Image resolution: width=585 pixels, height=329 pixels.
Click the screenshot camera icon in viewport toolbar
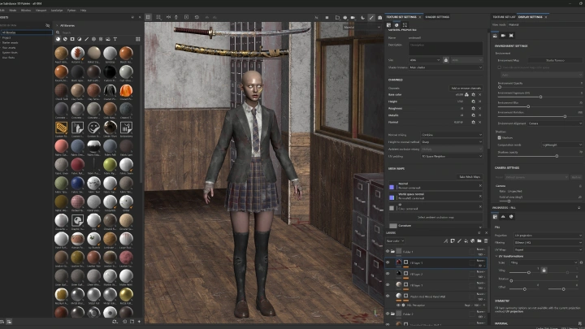379,18
